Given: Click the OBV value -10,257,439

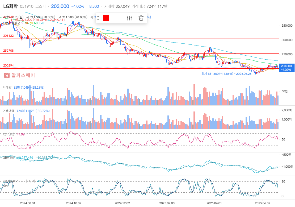Looking at the screenshot, I should pos(25,158).
